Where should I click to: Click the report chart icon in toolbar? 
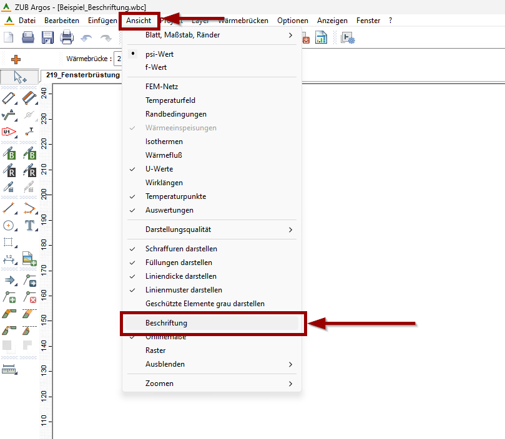coord(321,38)
